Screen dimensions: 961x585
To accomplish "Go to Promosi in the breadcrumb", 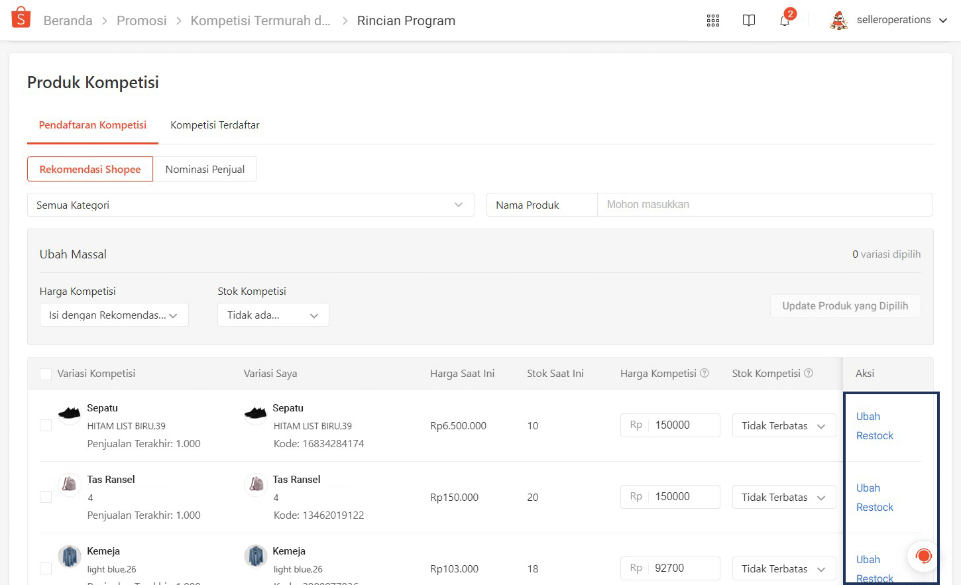I will [141, 21].
